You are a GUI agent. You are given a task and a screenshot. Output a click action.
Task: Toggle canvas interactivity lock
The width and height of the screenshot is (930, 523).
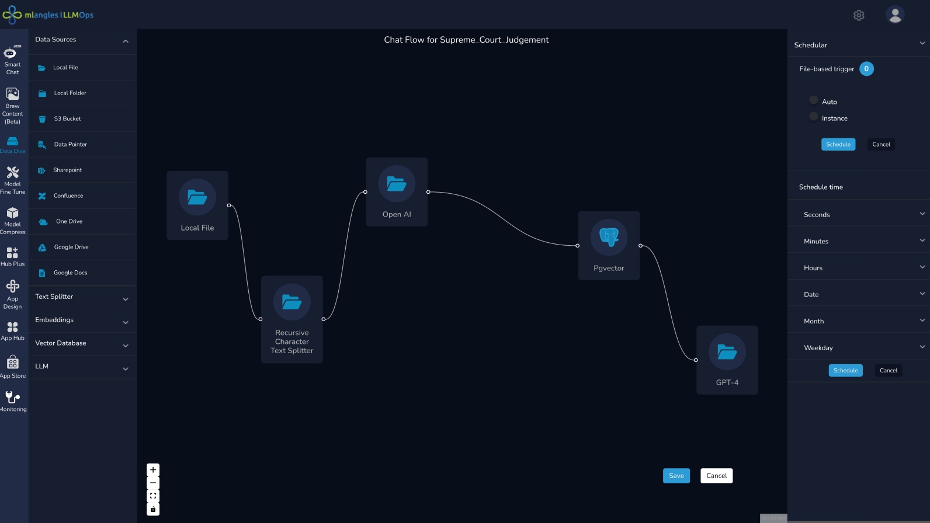pos(153,509)
